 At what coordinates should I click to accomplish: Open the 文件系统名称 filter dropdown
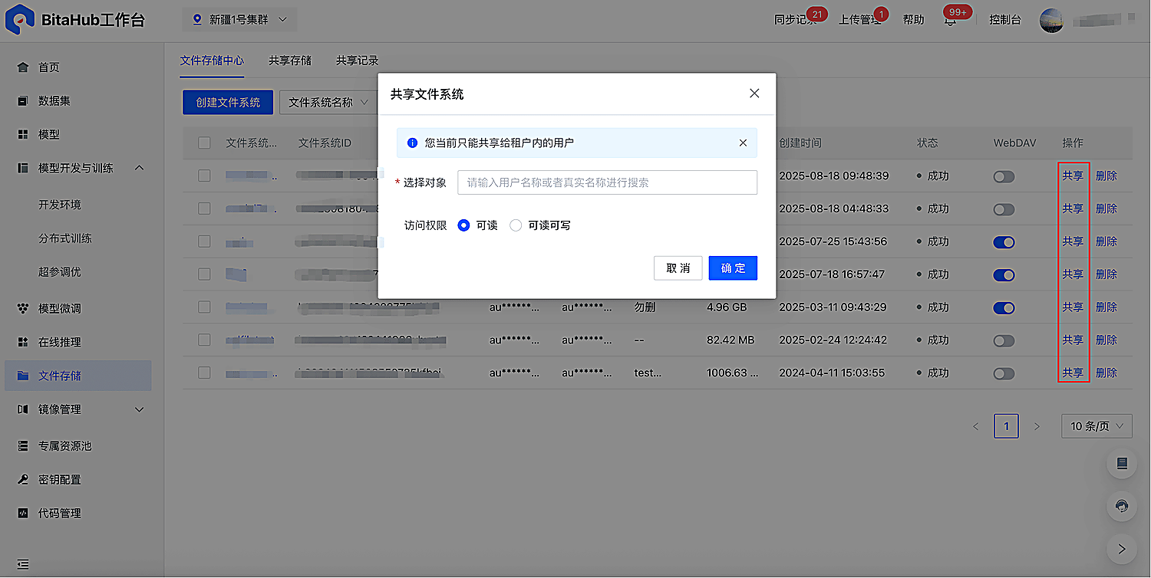click(328, 102)
